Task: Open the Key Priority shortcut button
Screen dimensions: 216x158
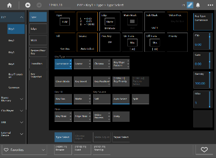Action: 121,81
